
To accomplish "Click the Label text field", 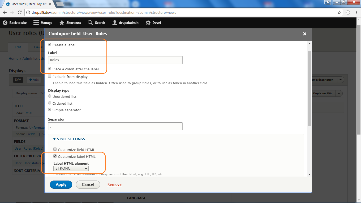I will 115,60.
